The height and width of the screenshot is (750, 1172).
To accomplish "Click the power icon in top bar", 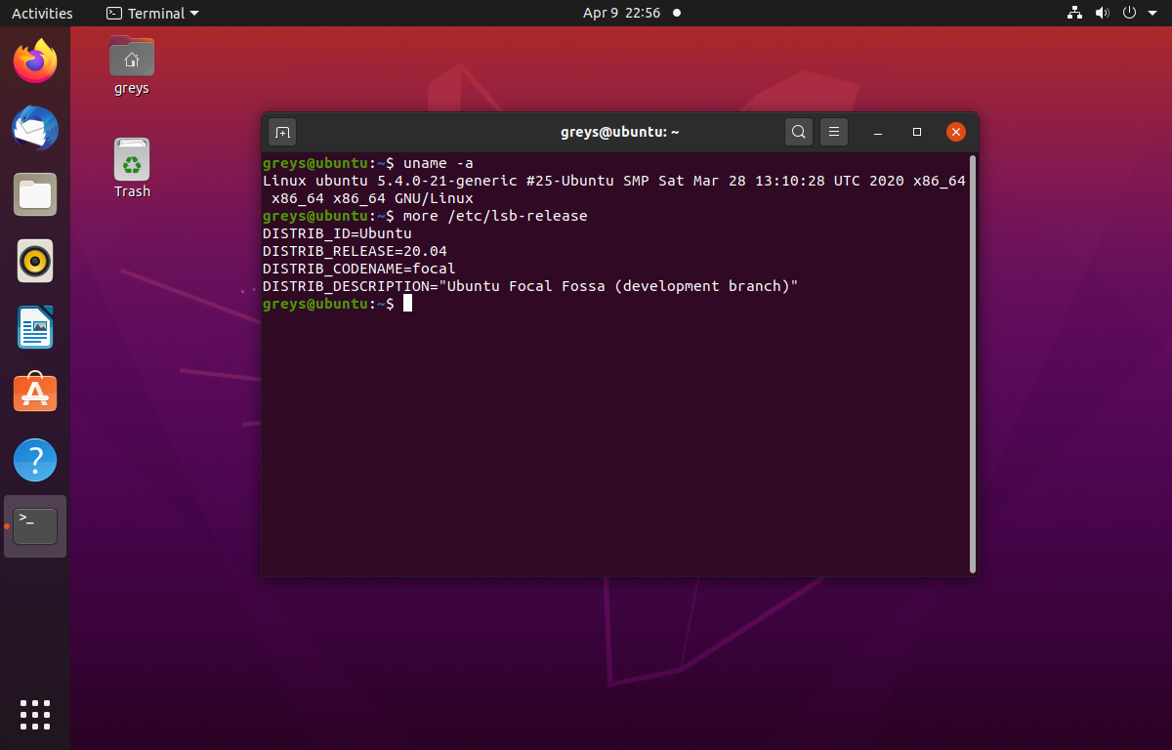I will coord(1130,13).
